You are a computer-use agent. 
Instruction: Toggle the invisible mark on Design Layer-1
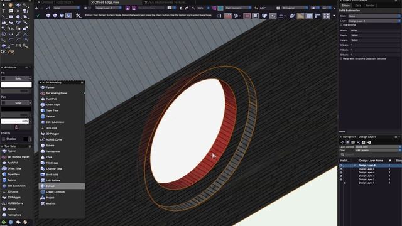[x=345, y=183]
